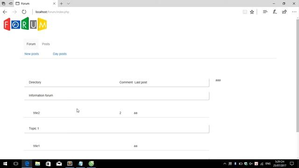Screen dimensions: 299x168
Task: Click last poster aa in title1 row
Action: coord(135,146)
